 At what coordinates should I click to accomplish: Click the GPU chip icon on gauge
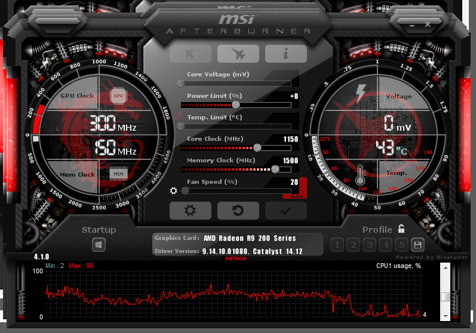pyautogui.click(x=118, y=96)
